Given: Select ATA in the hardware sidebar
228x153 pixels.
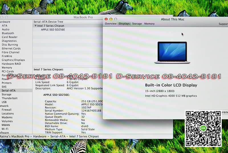Looking at the screenshot, I should click(x=5, y=25).
